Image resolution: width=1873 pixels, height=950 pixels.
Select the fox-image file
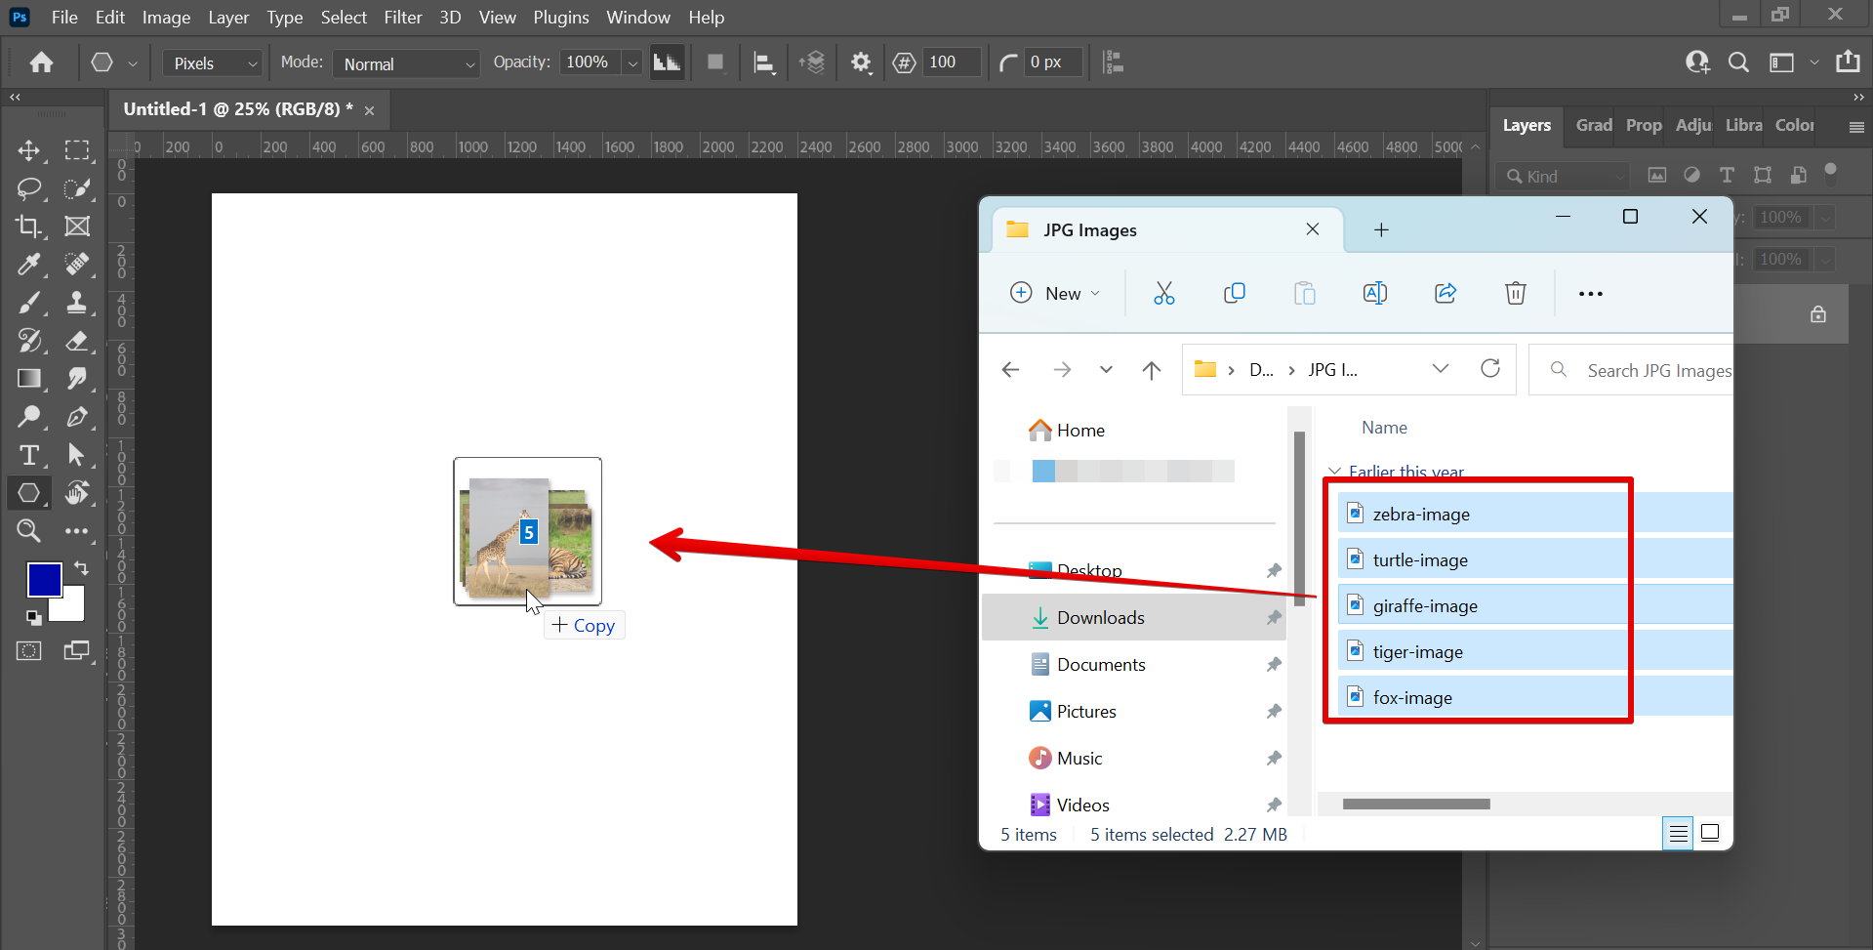pyautogui.click(x=1411, y=696)
